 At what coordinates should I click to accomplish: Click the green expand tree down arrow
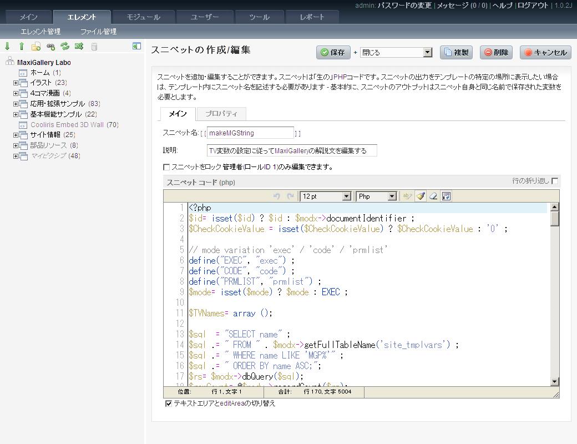7,47
